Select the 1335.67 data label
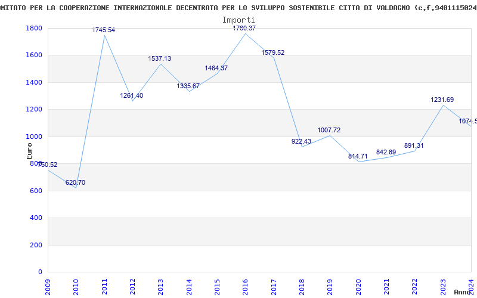Screen dimensions: 477x298 pyautogui.click(x=188, y=86)
